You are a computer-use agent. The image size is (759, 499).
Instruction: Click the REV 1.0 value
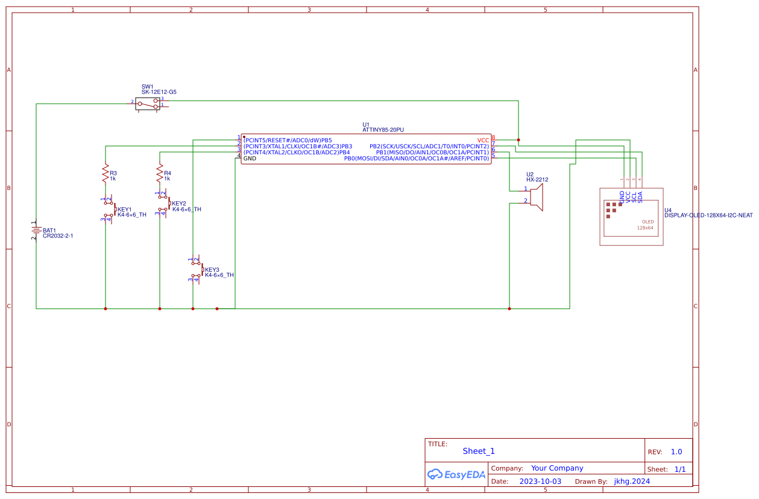point(676,451)
